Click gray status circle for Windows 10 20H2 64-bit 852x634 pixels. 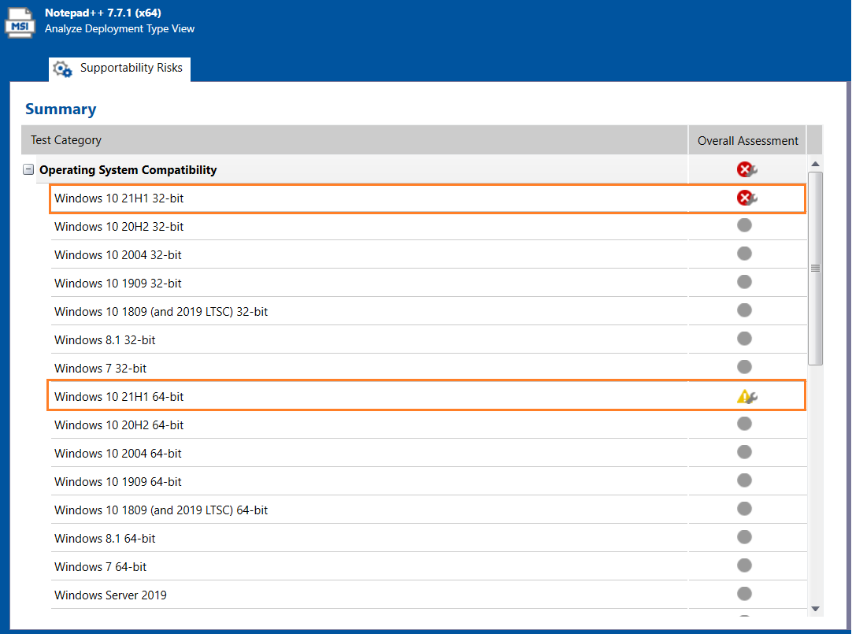pyautogui.click(x=744, y=423)
